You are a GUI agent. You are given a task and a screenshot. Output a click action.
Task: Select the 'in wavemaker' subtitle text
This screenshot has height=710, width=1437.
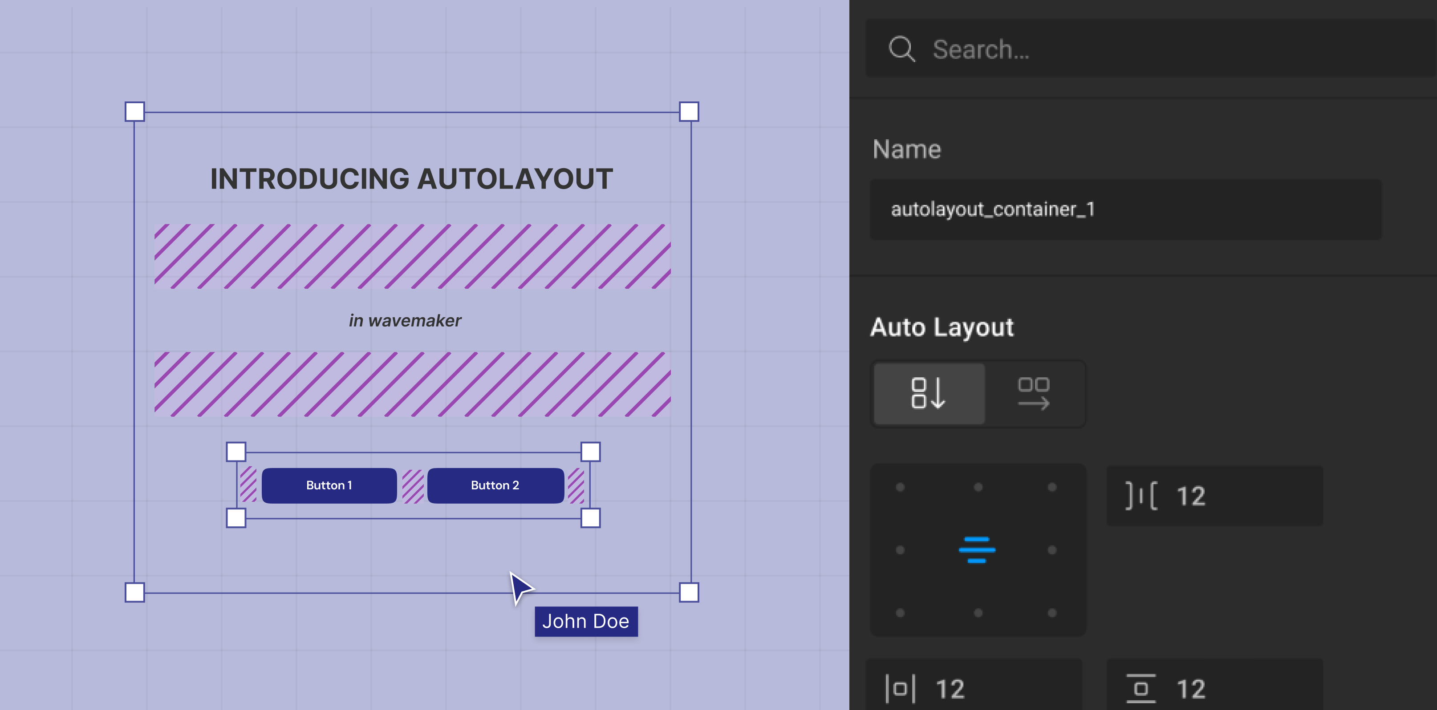[405, 320]
